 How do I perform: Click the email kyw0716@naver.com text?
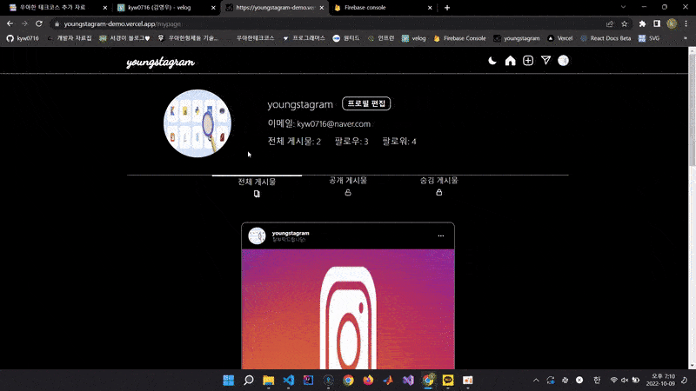coord(334,124)
